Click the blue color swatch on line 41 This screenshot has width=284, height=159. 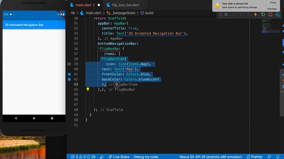pyautogui.click(x=69, y=74)
